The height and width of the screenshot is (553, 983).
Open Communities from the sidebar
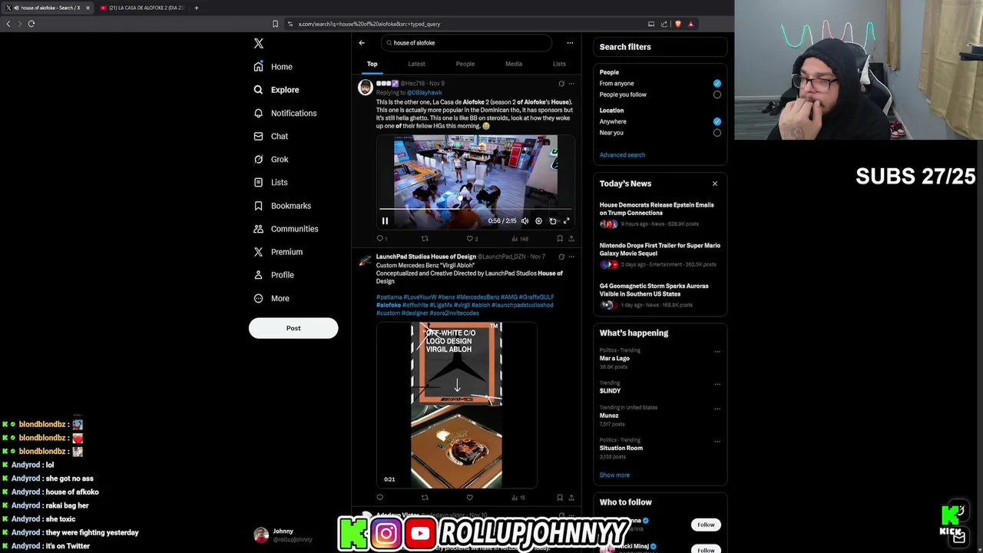click(x=286, y=229)
